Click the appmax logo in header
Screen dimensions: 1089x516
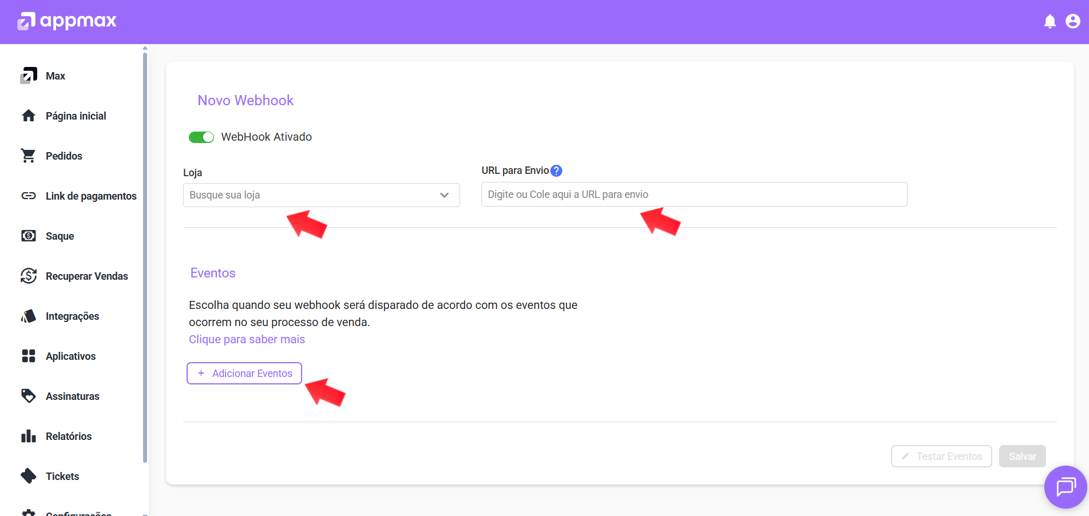click(67, 21)
